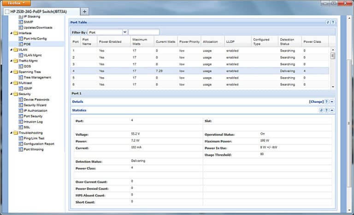Sort by Power Class column header
The image size is (354, 215).
[315, 41]
